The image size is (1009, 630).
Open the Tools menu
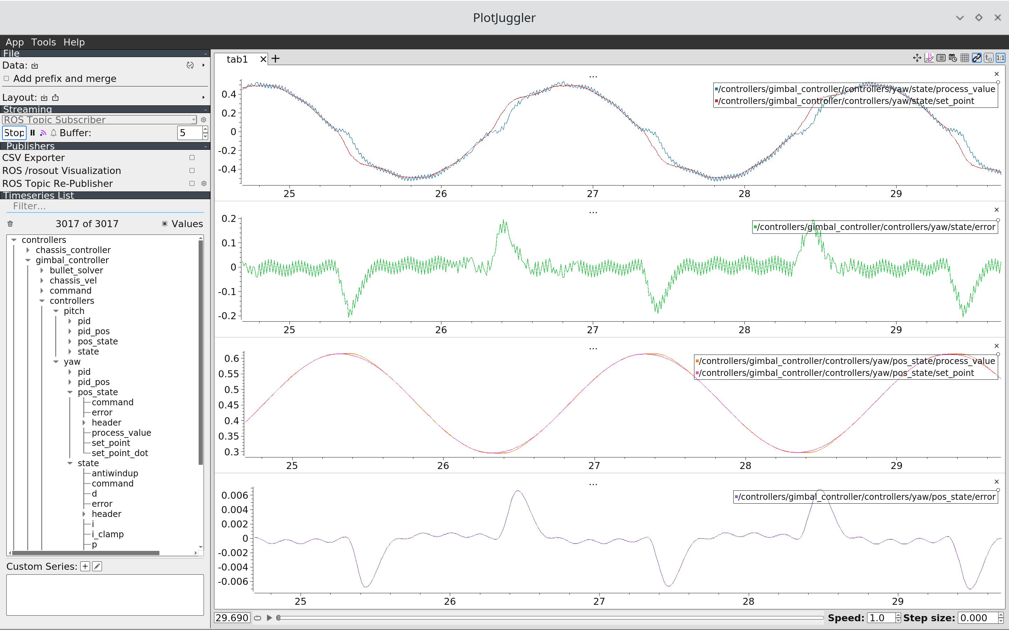[x=43, y=42]
